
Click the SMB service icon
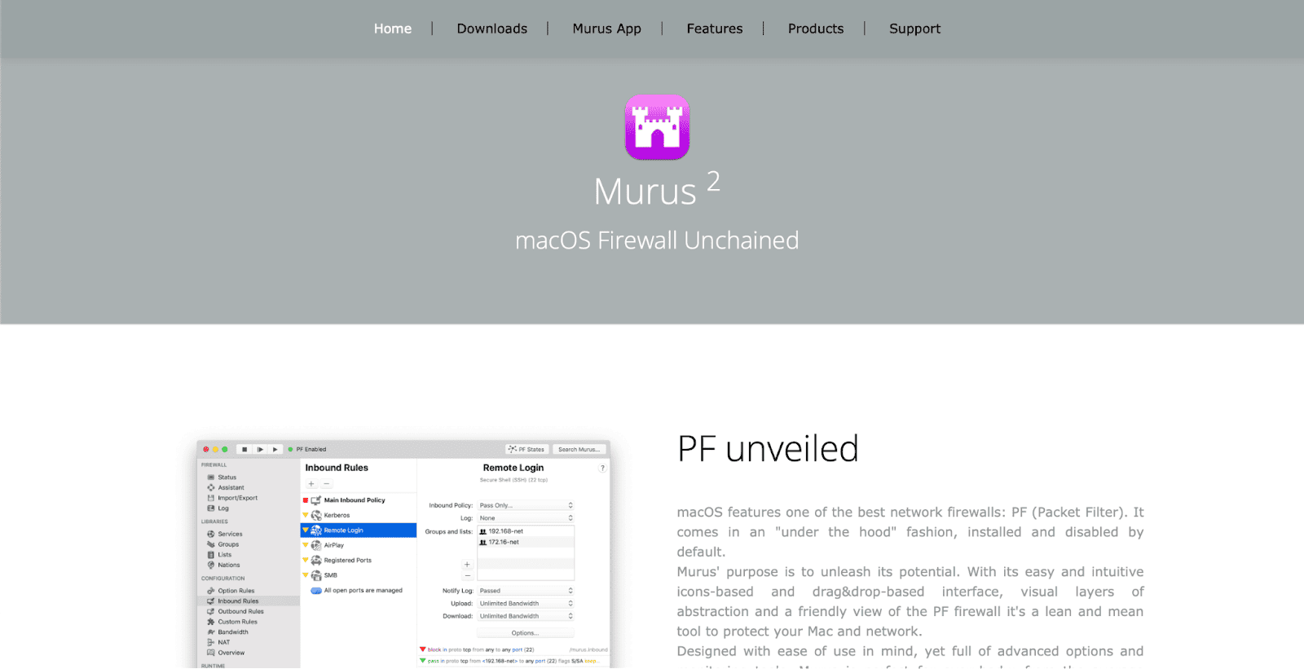[316, 575]
